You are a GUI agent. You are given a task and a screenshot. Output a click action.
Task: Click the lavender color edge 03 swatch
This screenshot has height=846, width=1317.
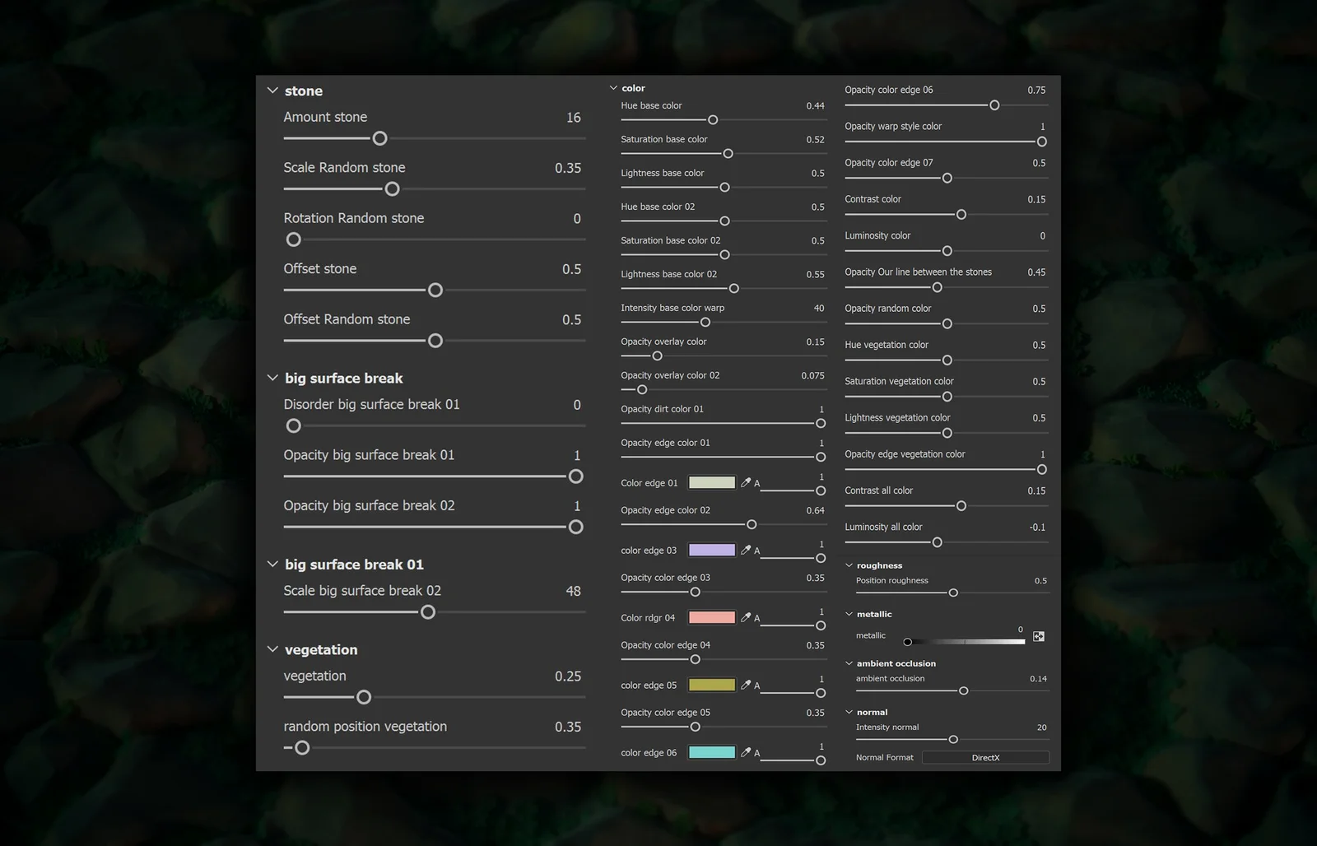[x=711, y=551]
